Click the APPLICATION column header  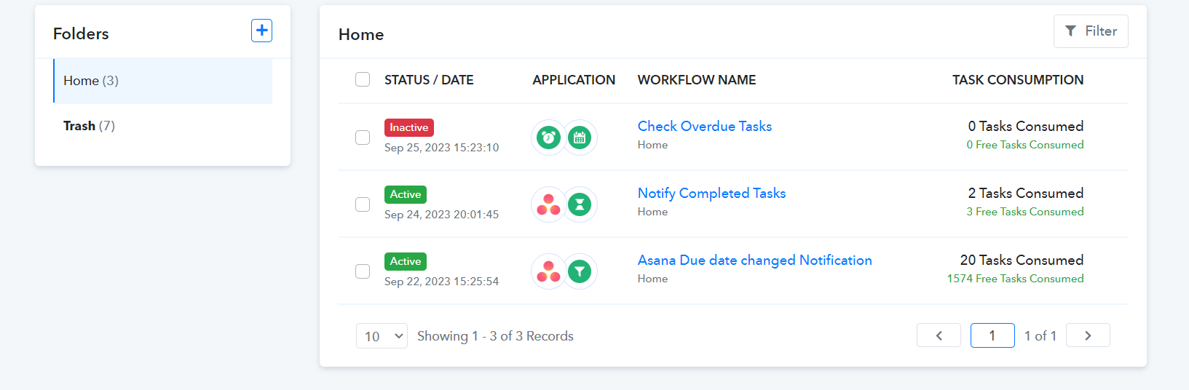(574, 80)
